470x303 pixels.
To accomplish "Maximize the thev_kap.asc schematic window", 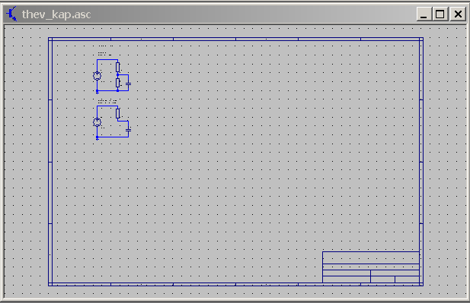I will [x=440, y=14].
